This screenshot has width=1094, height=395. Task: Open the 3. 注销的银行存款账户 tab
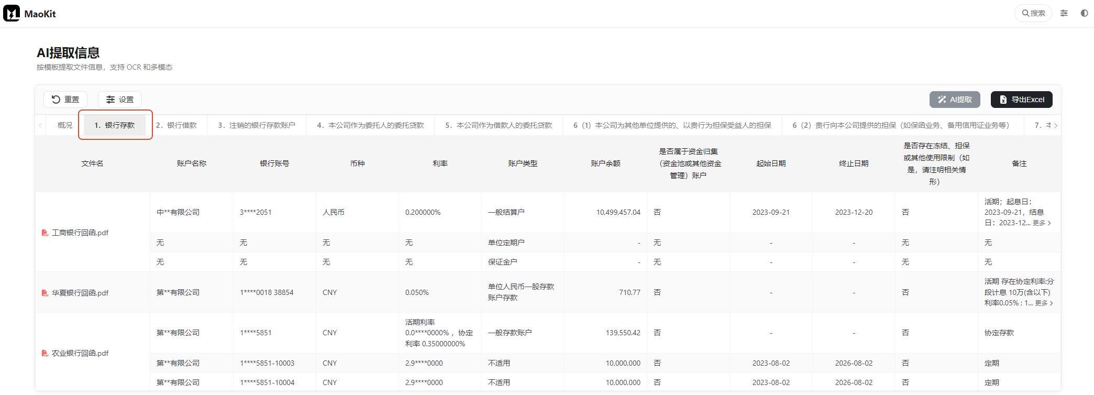(257, 125)
